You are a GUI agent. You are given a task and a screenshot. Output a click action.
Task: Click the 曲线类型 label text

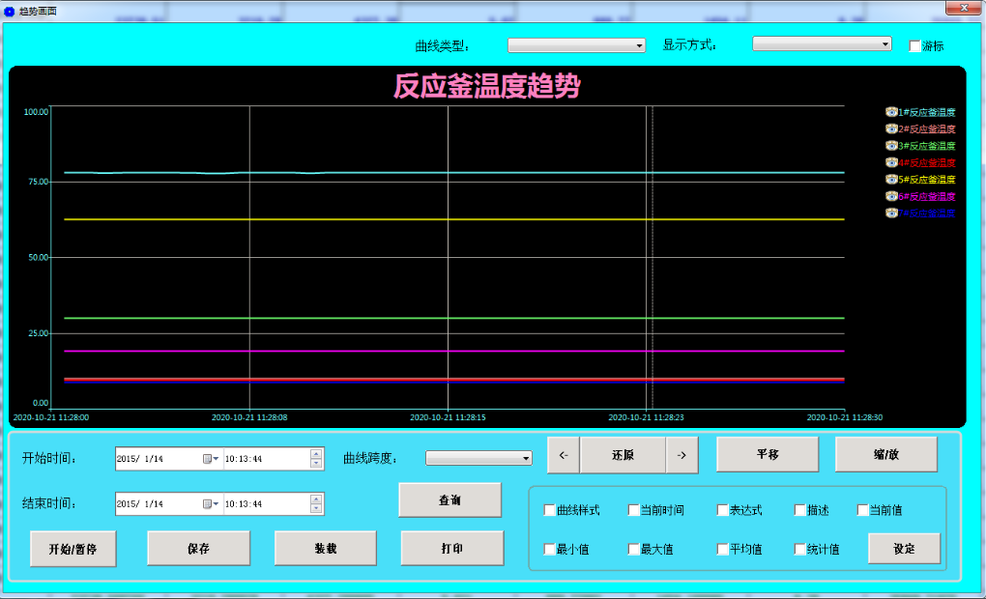442,45
